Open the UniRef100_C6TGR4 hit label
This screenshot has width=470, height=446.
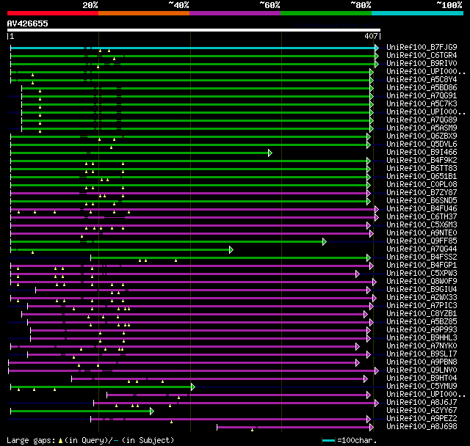tap(422, 55)
